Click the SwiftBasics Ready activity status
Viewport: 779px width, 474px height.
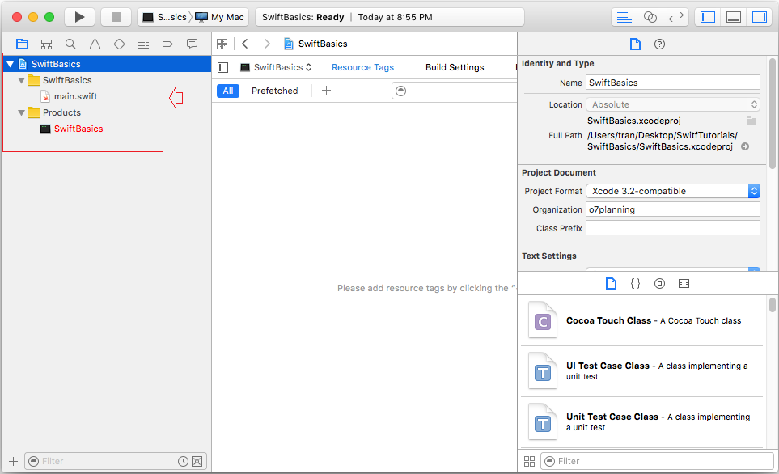tap(390, 17)
